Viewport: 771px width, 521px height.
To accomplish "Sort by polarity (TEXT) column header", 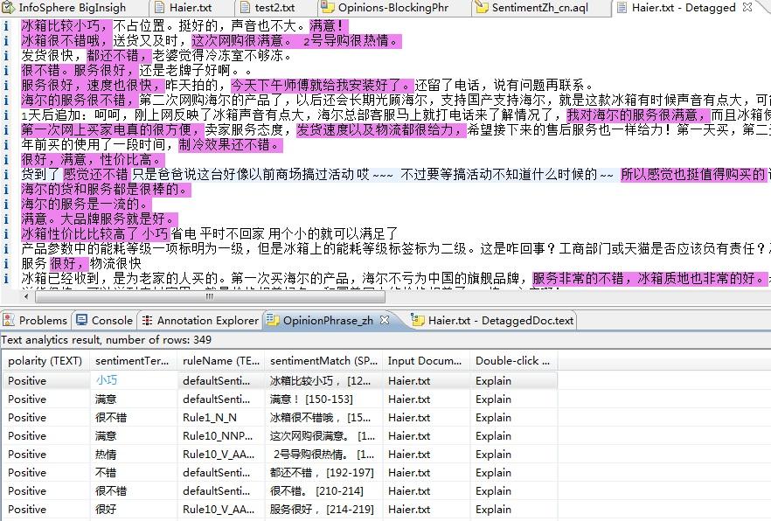I will tap(45, 361).
